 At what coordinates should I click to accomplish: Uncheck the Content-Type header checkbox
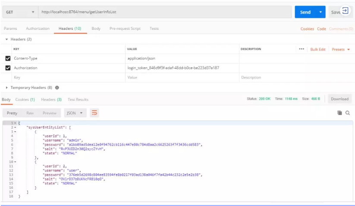click(8, 58)
